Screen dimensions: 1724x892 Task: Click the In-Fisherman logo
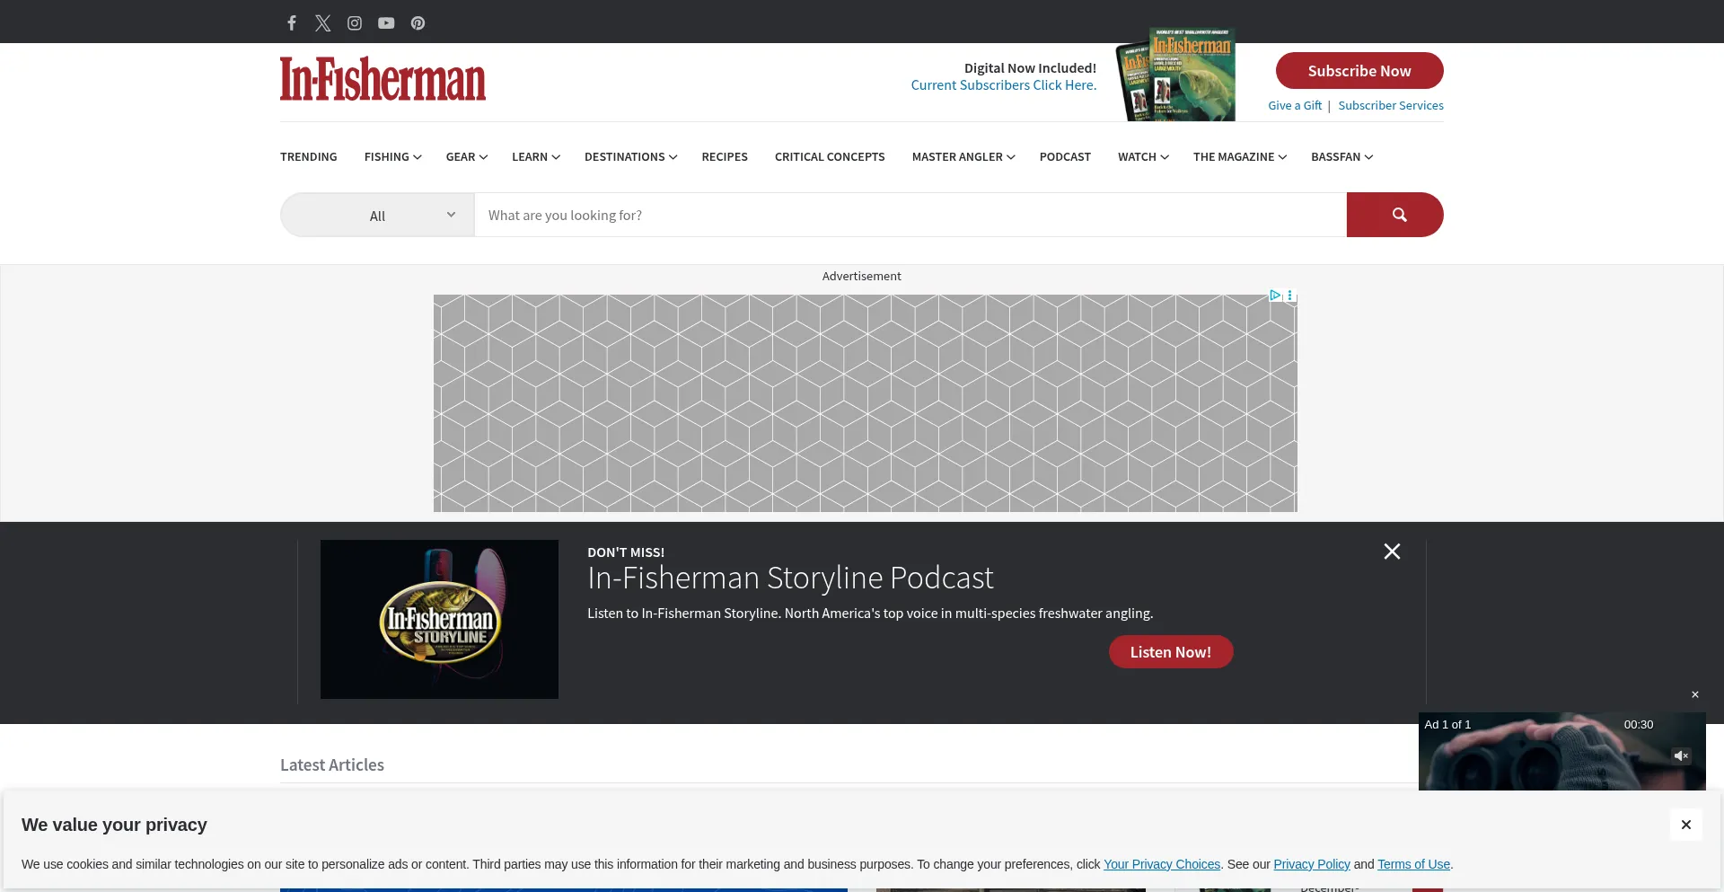point(383,79)
